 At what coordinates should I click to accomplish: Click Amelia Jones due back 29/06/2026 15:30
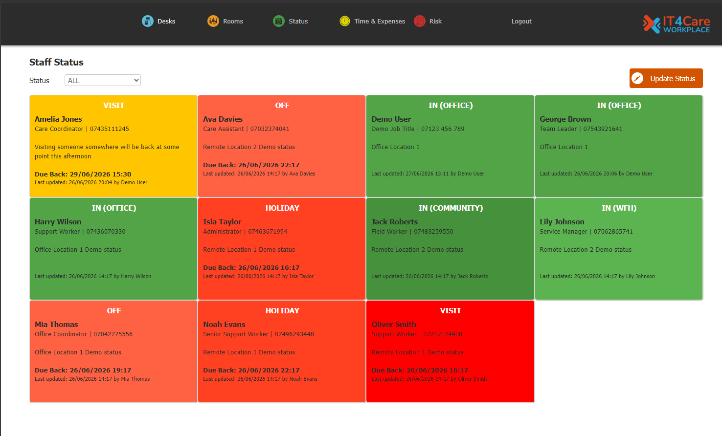click(x=83, y=174)
